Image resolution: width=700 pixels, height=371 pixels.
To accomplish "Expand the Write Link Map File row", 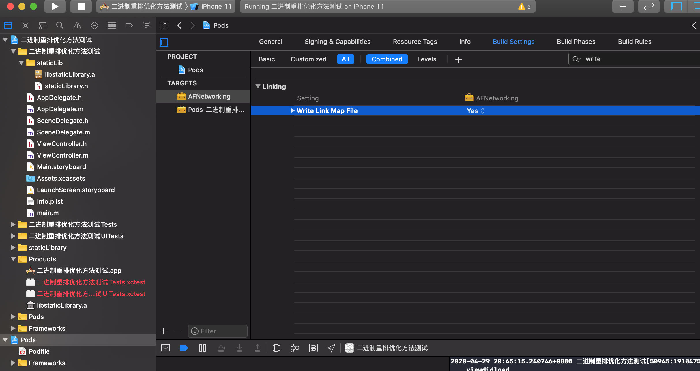I will click(x=292, y=110).
